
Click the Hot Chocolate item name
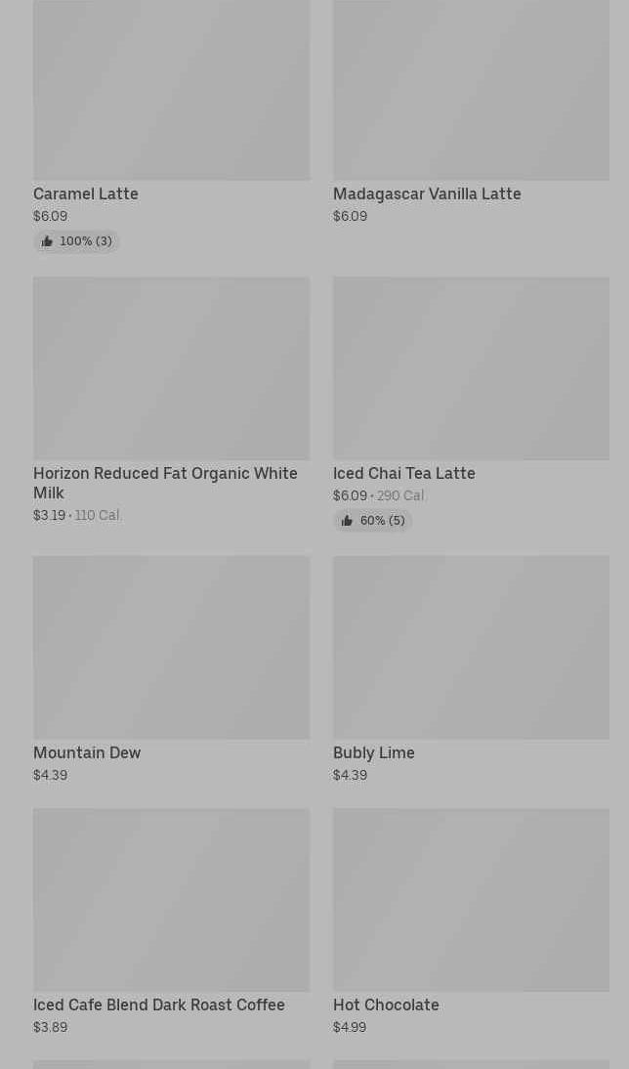[386, 1005]
